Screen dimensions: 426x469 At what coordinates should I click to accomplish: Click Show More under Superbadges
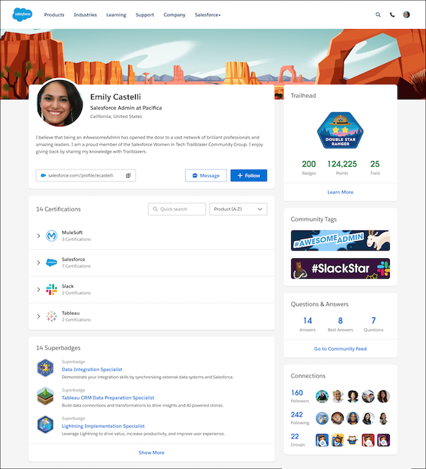[151, 453]
